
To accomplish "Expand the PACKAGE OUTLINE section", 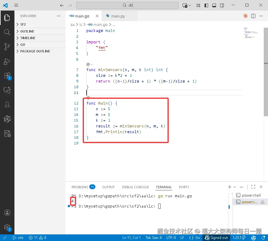I will [x=40, y=51].
